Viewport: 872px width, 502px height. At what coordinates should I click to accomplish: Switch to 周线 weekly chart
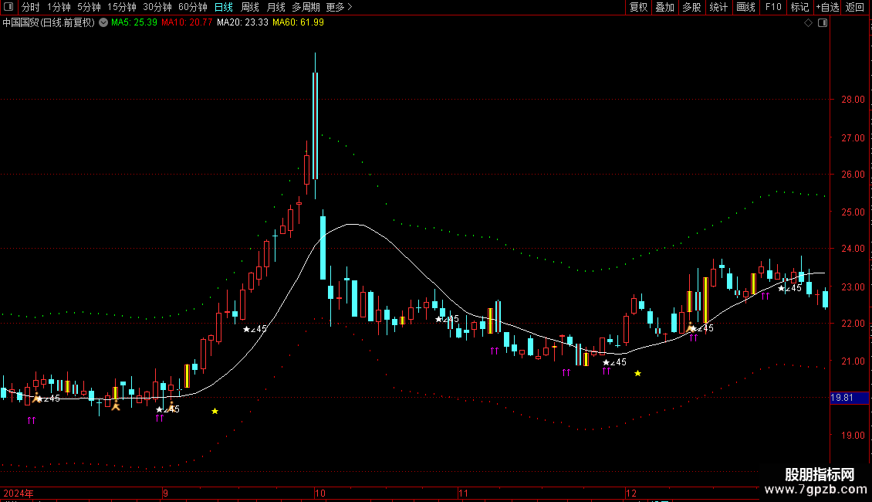[x=250, y=7]
